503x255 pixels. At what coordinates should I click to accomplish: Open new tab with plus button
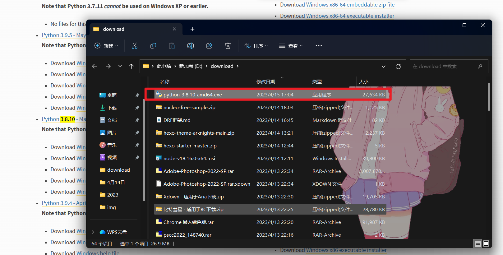[x=192, y=29]
